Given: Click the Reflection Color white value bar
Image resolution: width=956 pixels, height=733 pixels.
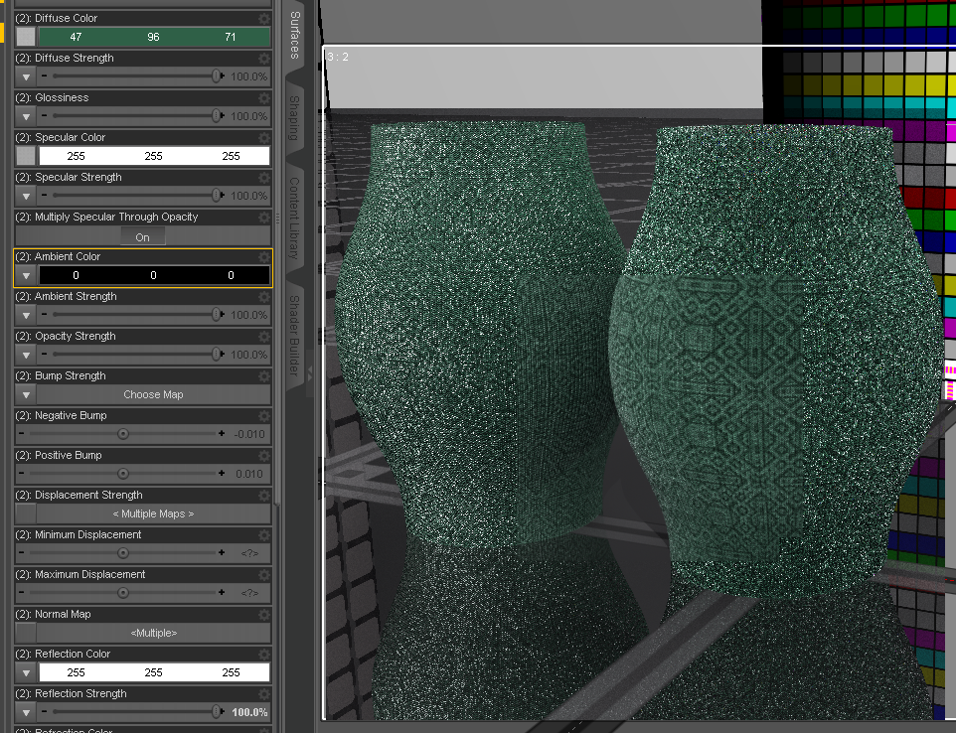Looking at the screenshot, I should coord(154,672).
